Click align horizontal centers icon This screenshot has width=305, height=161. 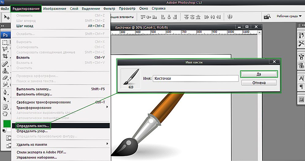(x=169, y=17)
